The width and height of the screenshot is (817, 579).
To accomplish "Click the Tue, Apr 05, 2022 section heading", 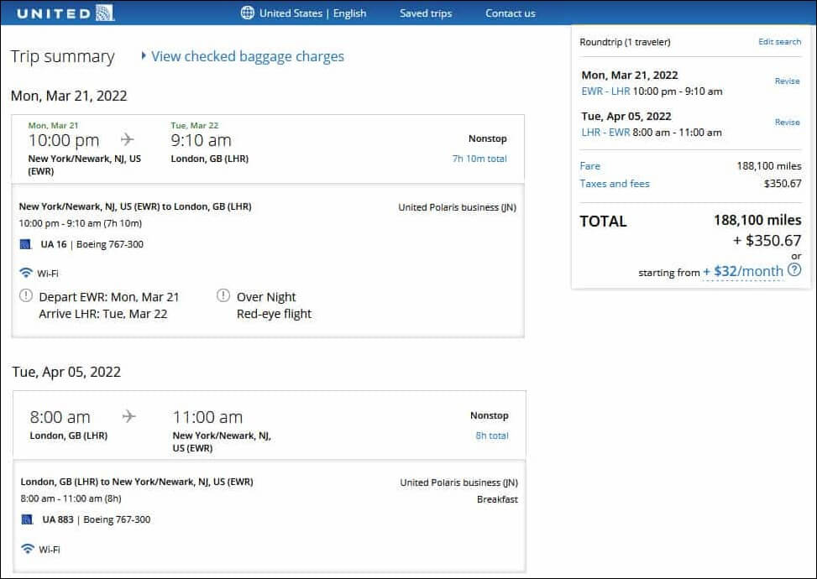I will tap(66, 372).
